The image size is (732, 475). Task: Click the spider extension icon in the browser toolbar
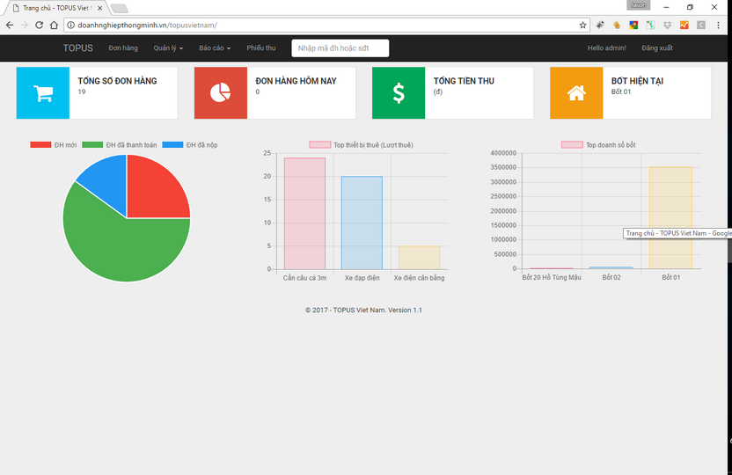tap(600, 26)
